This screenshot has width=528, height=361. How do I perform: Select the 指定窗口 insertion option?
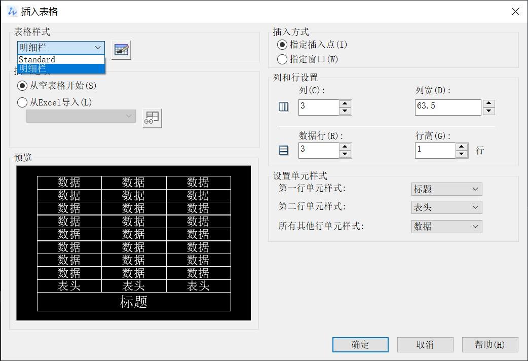tap(282, 59)
